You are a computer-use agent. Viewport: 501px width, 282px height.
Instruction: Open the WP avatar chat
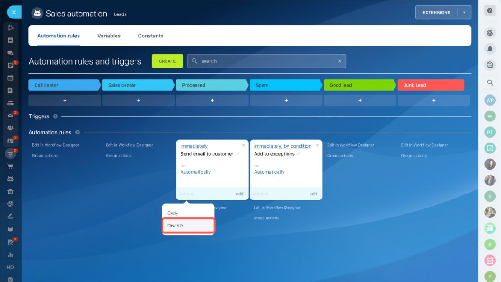pos(490,100)
